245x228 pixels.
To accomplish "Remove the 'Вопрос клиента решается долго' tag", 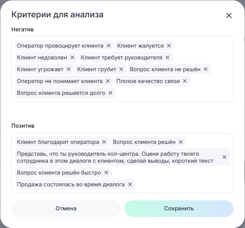I will click(110, 93).
